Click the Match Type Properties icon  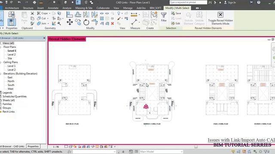click(32, 24)
